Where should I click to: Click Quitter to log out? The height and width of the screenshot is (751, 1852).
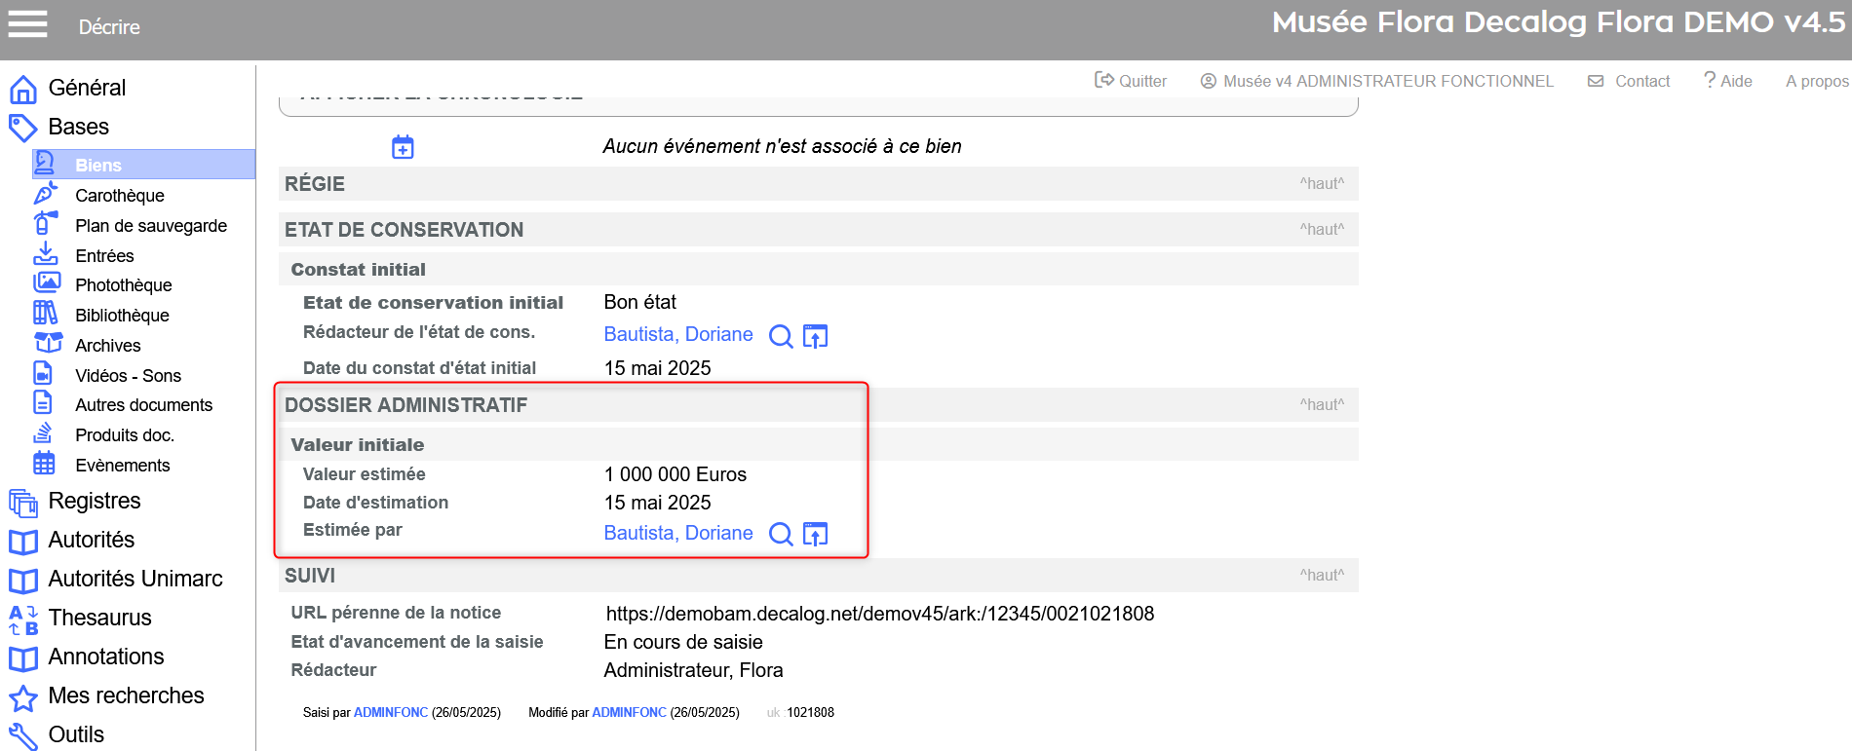(x=1131, y=81)
